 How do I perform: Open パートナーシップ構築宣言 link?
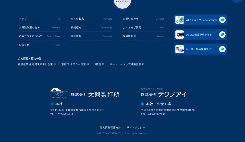coord(127,64)
